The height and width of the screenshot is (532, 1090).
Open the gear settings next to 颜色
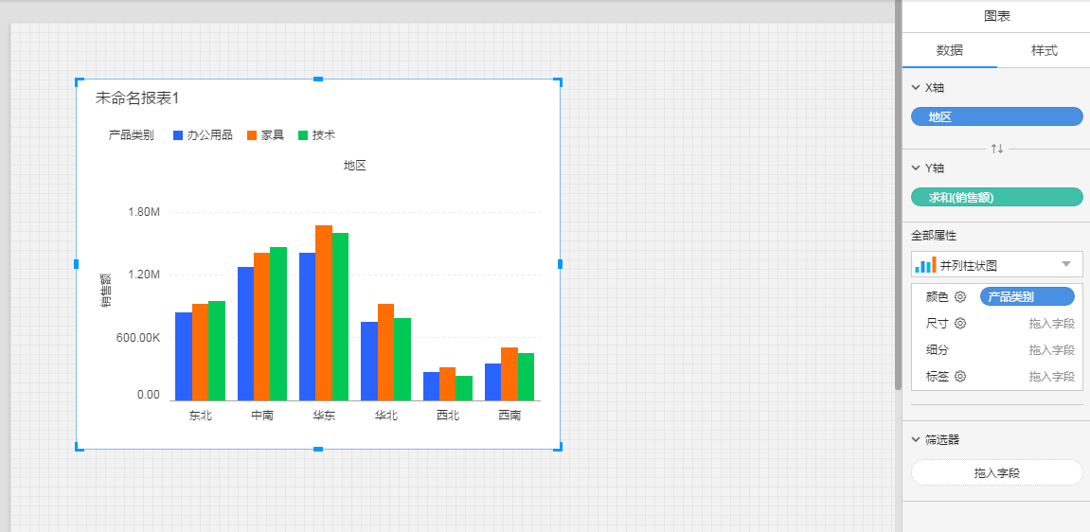coord(960,296)
